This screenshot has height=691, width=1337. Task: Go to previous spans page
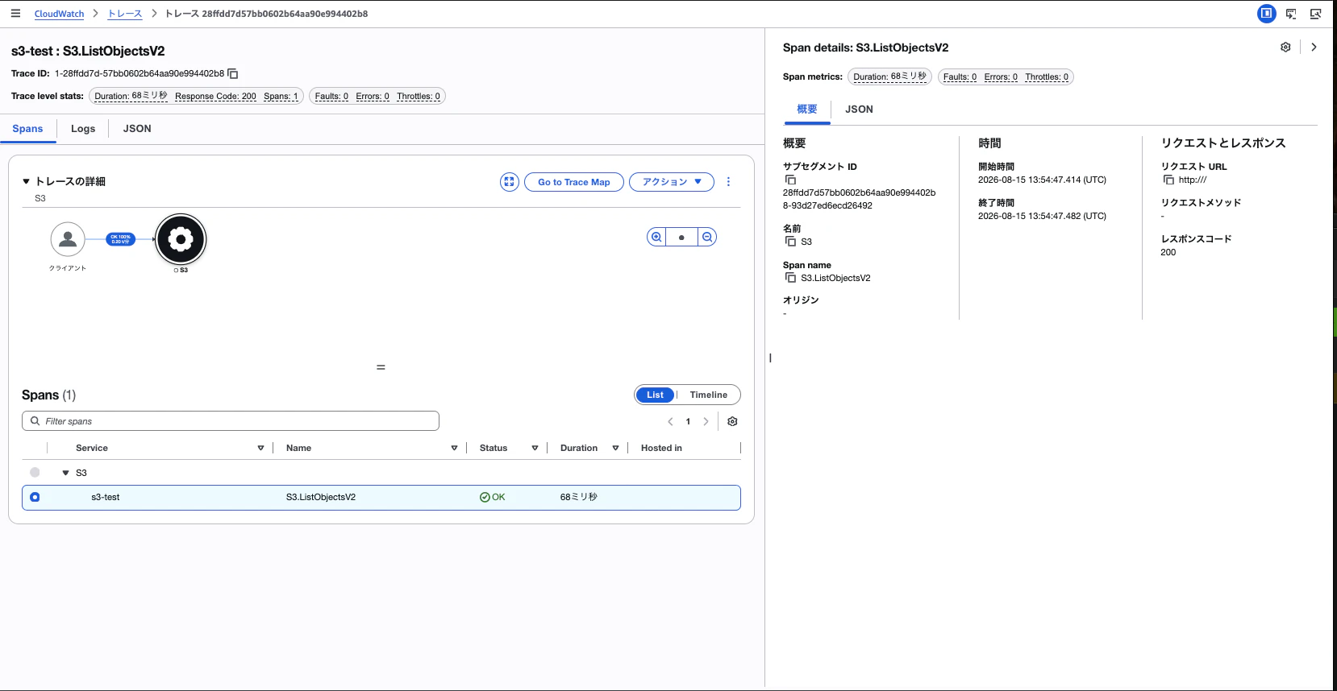pyautogui.click(x=670, y=421)
